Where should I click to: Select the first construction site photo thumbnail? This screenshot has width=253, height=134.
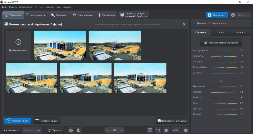[x=60, y=46]
